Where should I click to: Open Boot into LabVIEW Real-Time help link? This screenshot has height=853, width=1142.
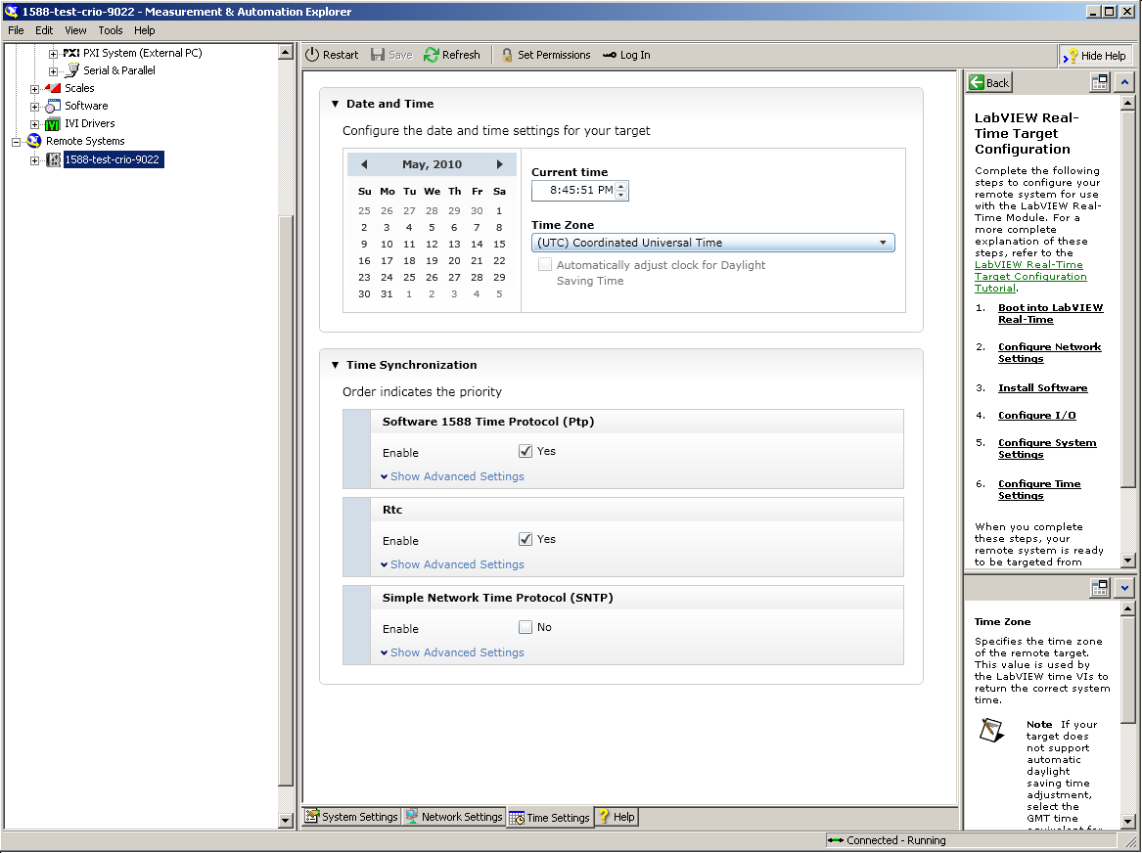tap(1050, 314)
